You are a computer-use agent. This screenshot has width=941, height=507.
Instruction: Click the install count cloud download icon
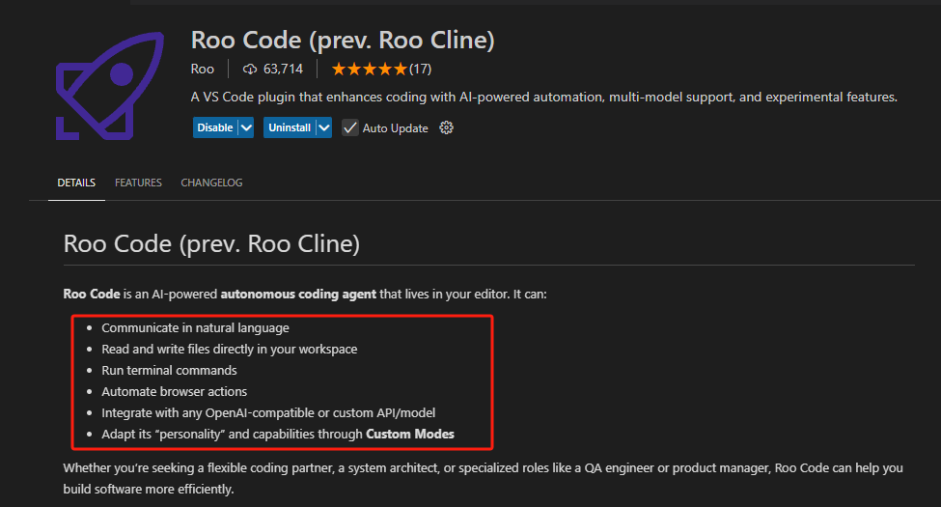click(x=250, y=70)
